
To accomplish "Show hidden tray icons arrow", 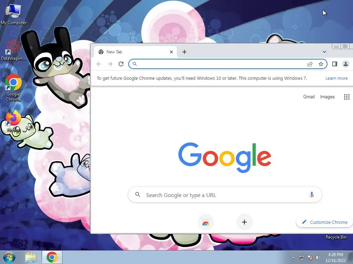I will point(293,257).
